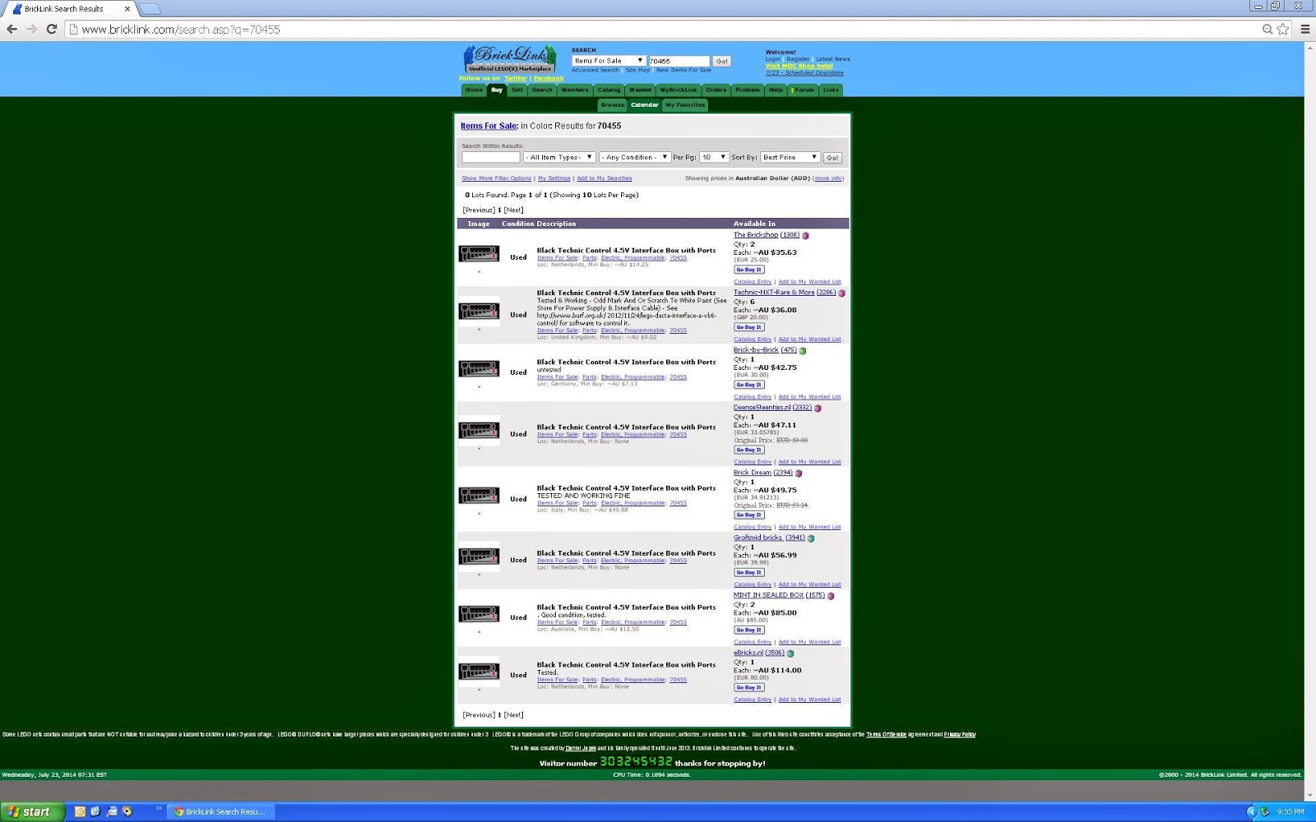Open the Register link
Screen dimensions: 1316x822
pyautogui.click(x=798, y=59)
